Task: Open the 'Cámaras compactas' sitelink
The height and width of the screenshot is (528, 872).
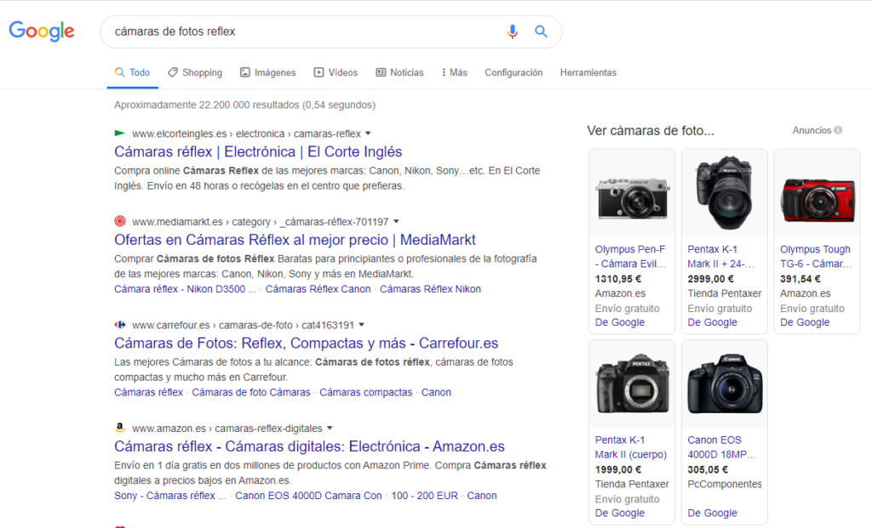Action: coord(365,392)
